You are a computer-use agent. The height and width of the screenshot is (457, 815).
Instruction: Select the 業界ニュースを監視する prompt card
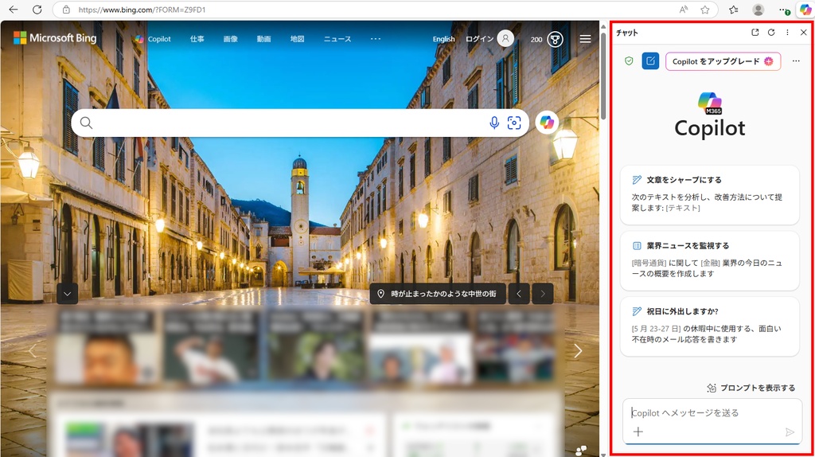pyautogui.click(x=709, y=261)
